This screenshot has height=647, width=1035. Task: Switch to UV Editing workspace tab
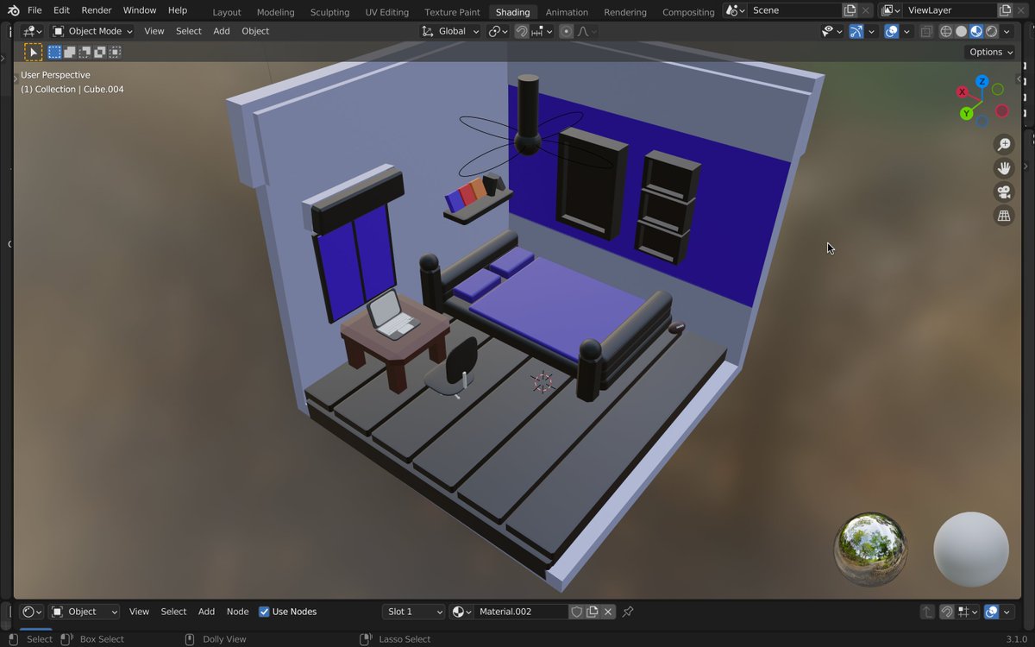click(386, 12)
